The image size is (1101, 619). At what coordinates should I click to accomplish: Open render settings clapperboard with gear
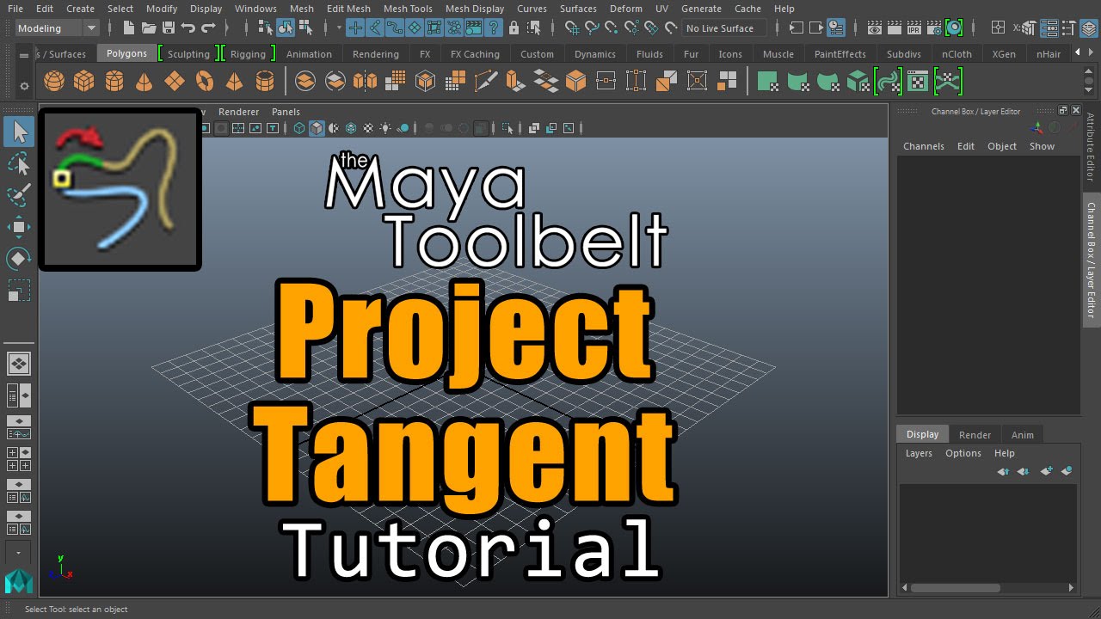pos(934,28)
